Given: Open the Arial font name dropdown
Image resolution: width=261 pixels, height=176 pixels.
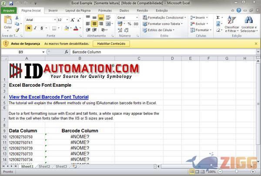Looking at the screenshot, I should (55, 20).
